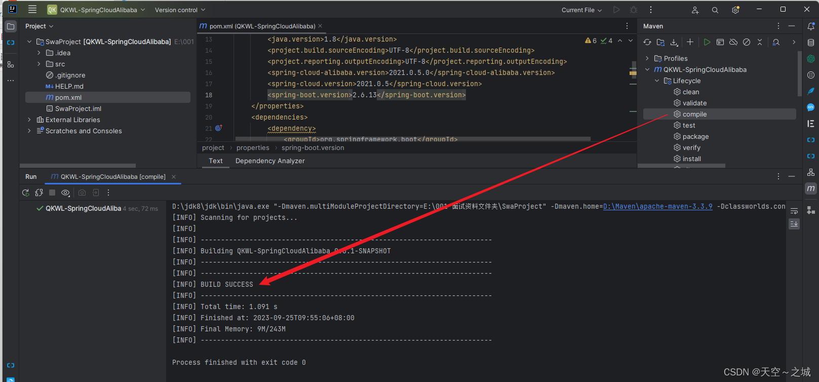Viewport: 819px width, 382px height.
Task: Open Execute Maven Goal dialog
Action: [x=720, y=42]
